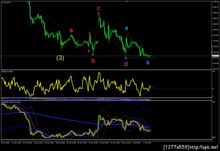Viewport: 220px width, 151px height.
Task: Open the menu triangle beside GOLD,H1
Action: pyautogui.click(x=3, y=3)
